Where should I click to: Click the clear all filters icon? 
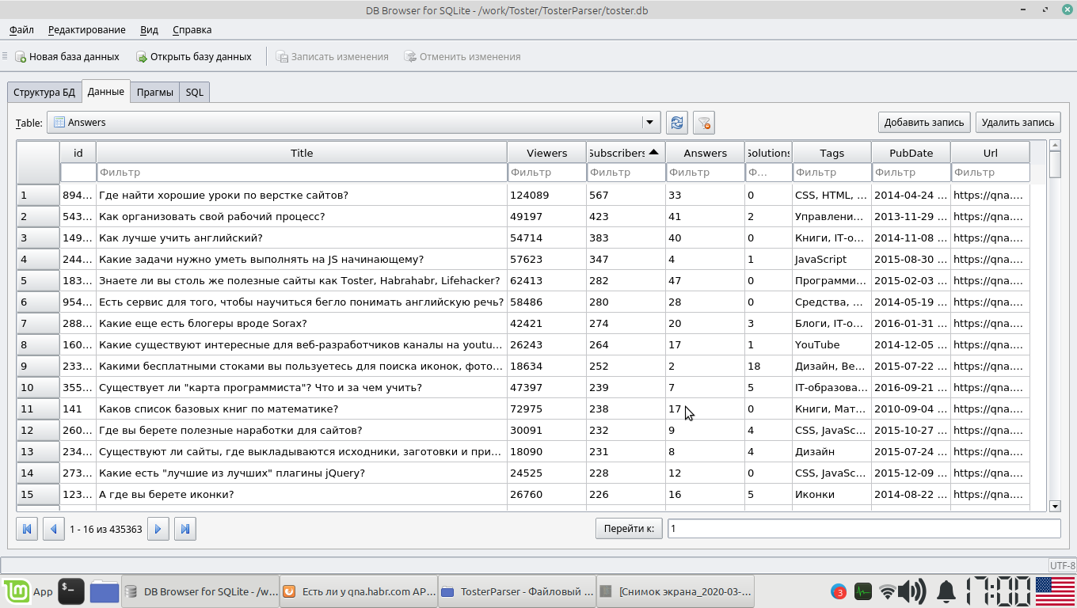[704, 123]
